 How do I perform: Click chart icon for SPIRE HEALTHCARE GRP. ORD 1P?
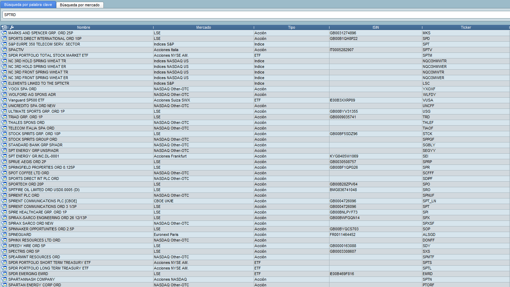[x=4, y=212]
